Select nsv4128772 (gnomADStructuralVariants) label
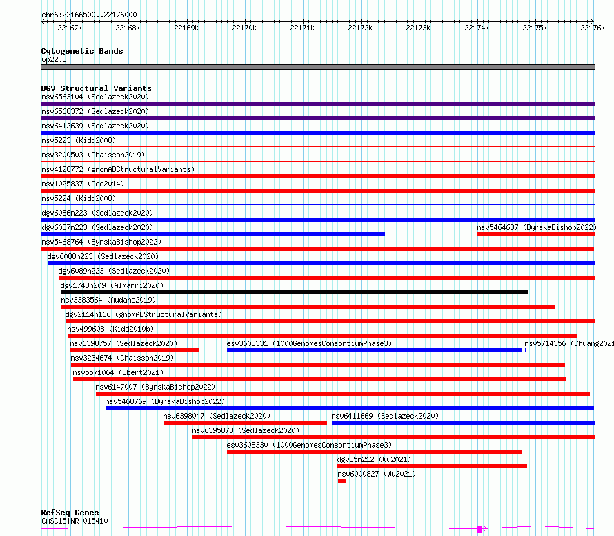Screen dimensions: 614x536 (118, 169)
